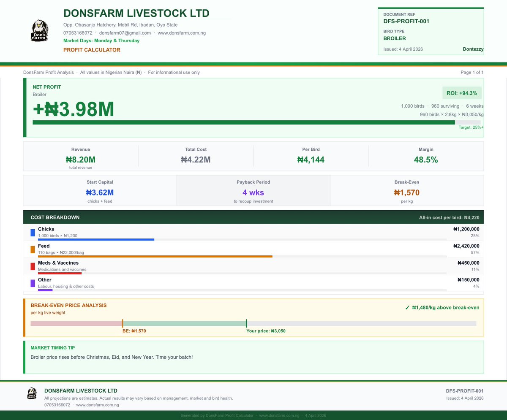Open donsfarm07@gmail.com email link in header
The width and height of the screenshot is (507, 420).
pyautogui.click(x=125, y=33)
